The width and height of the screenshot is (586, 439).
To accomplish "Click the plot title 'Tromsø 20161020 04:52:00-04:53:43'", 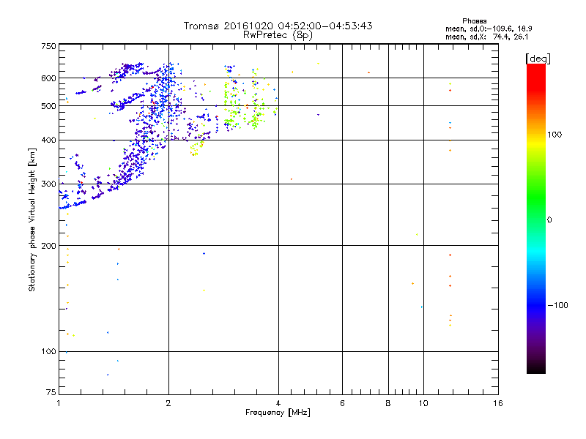I will coord(278,26).
